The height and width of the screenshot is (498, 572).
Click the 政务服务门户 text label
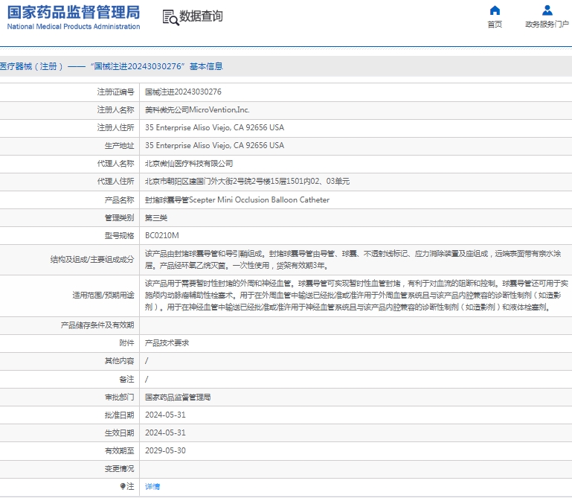[x=547, y=24]
